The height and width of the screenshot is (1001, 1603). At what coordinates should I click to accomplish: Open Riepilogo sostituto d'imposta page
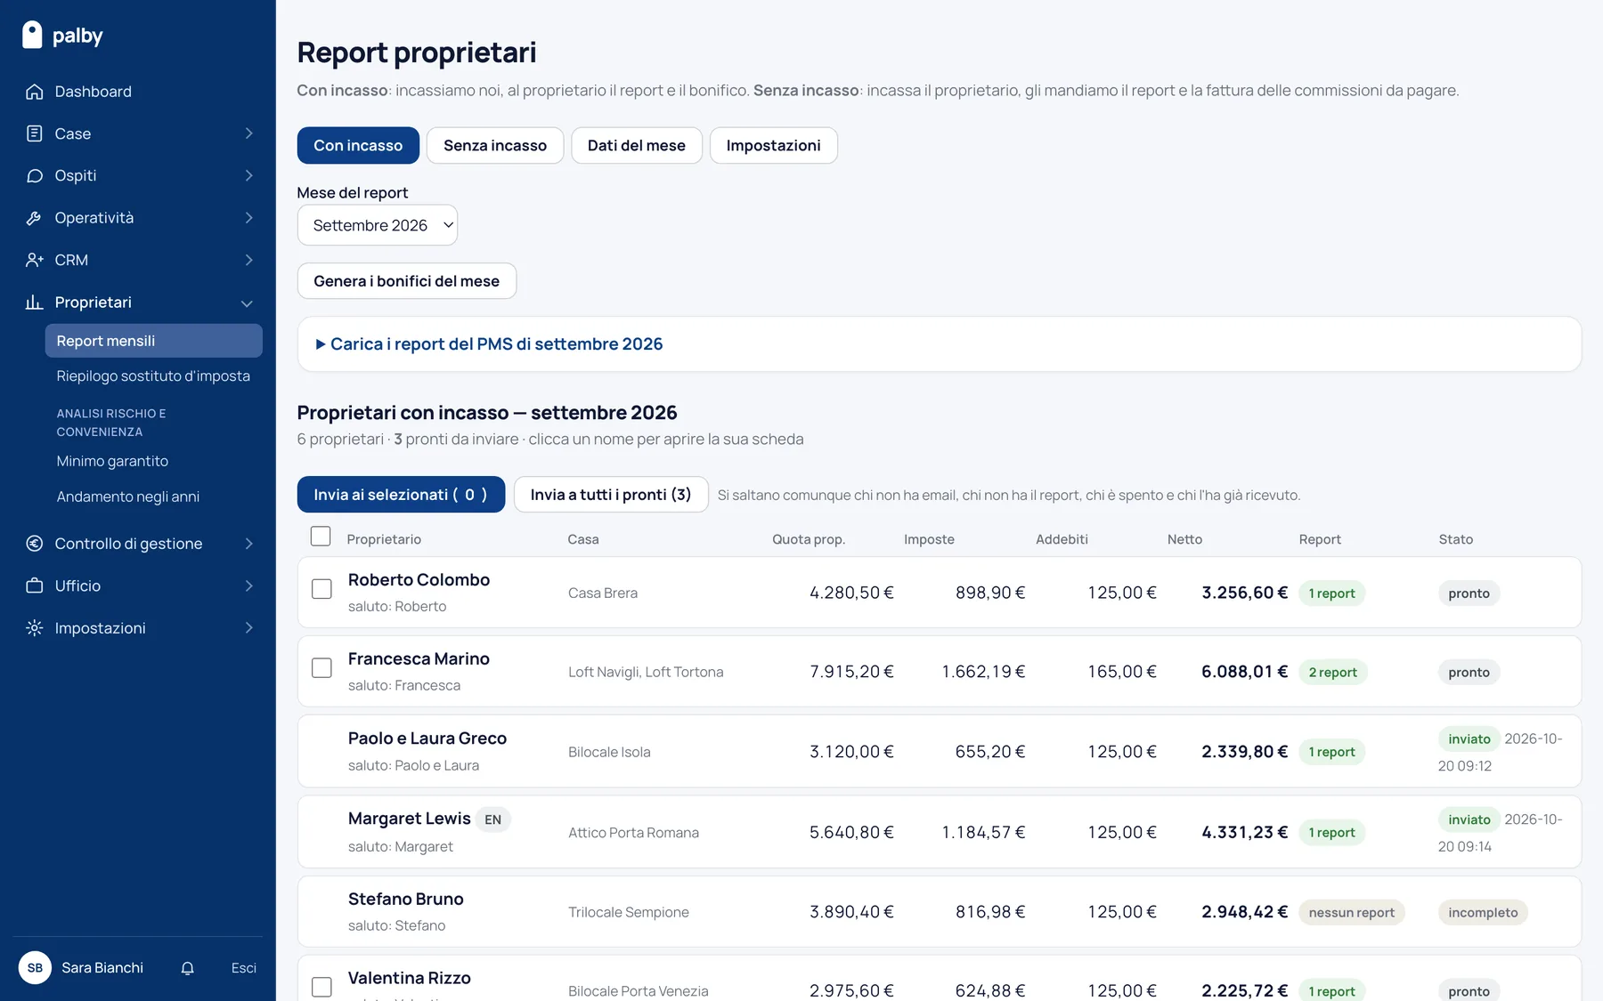[153, 376]
